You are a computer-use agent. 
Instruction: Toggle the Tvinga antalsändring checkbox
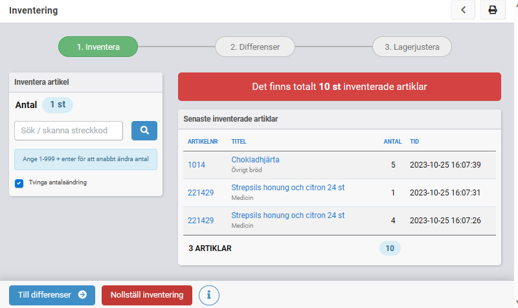[19, 183]
